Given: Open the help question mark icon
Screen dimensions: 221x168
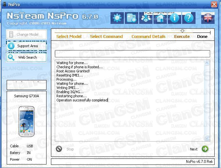Looking at the screenshot, I should pos(189,18).
